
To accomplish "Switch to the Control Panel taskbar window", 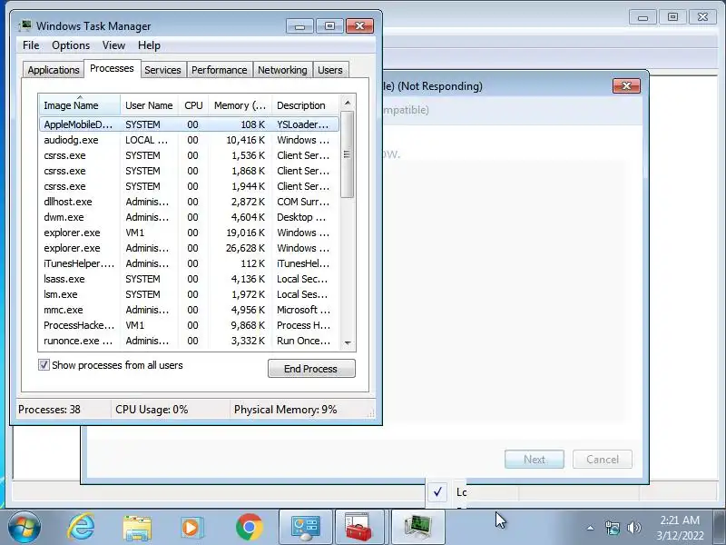I will [x=305, y=528].
